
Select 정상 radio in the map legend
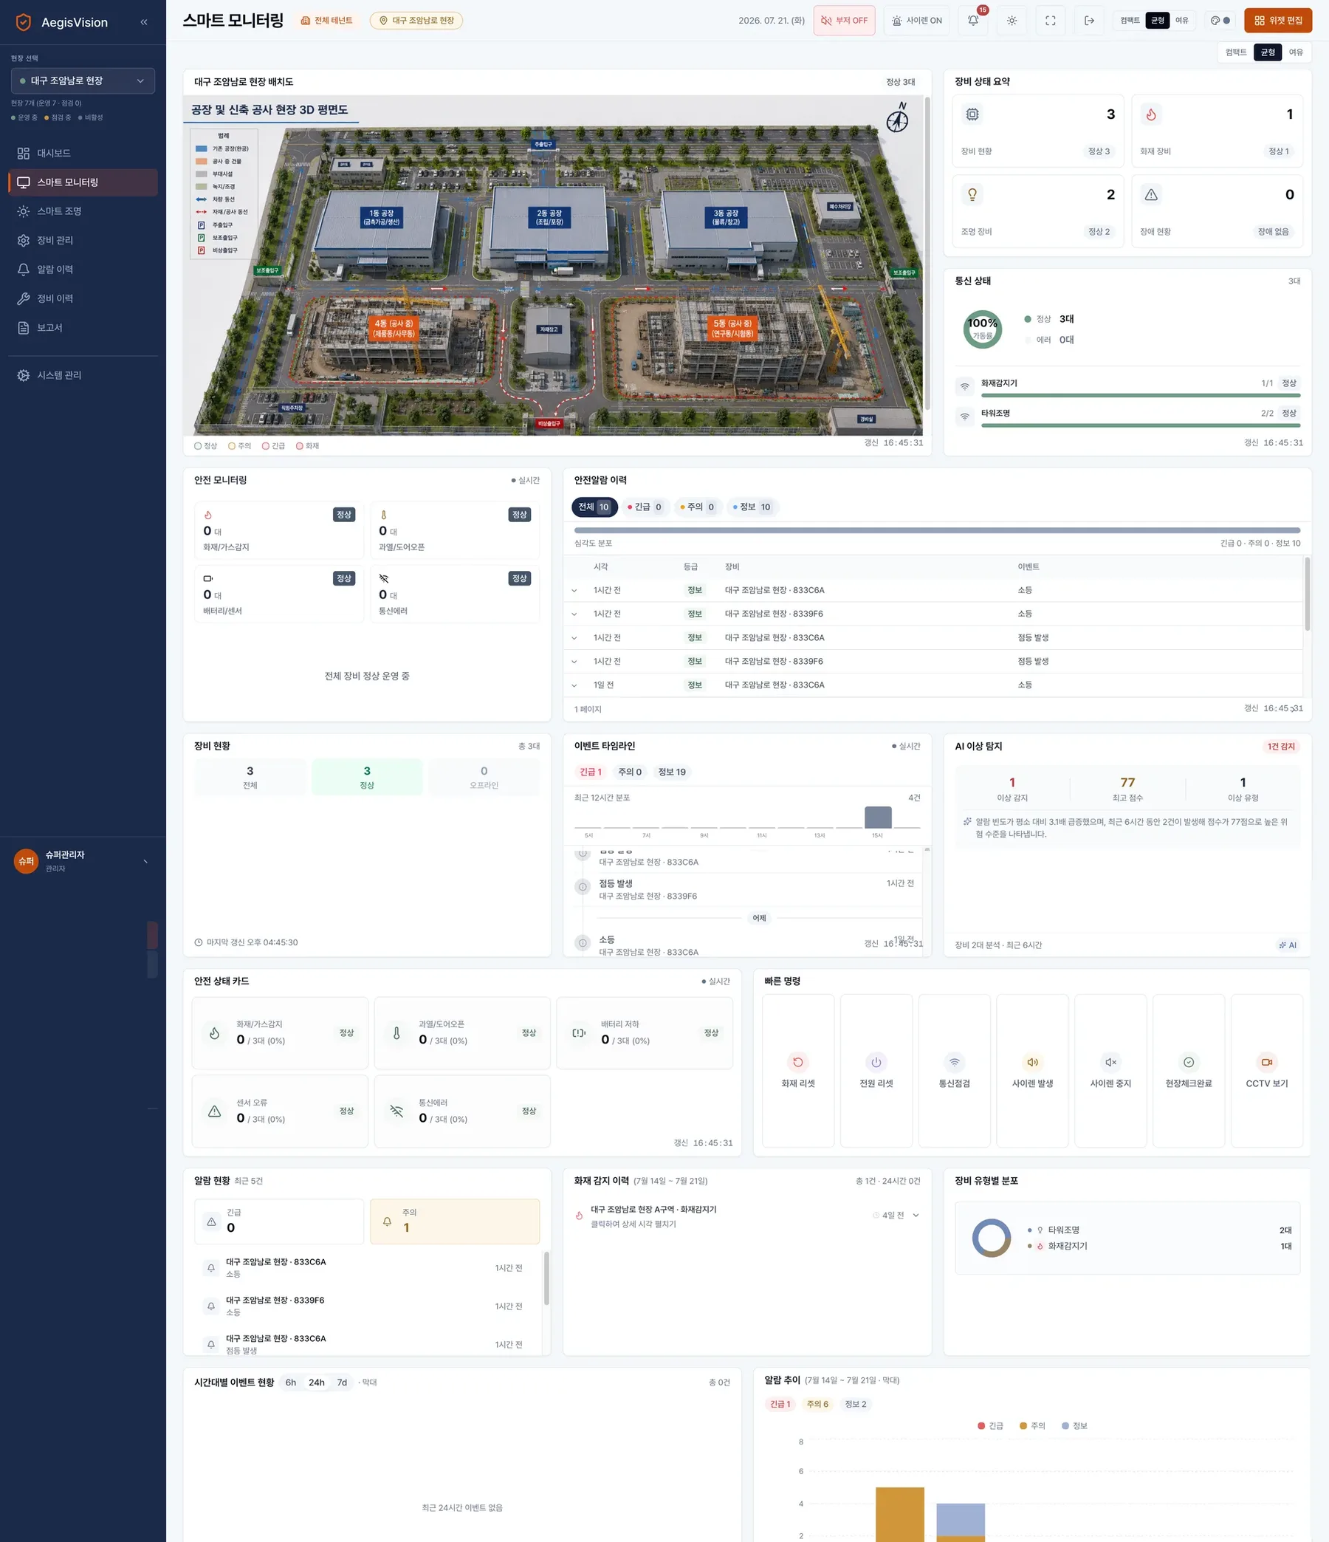pos(198,446)
